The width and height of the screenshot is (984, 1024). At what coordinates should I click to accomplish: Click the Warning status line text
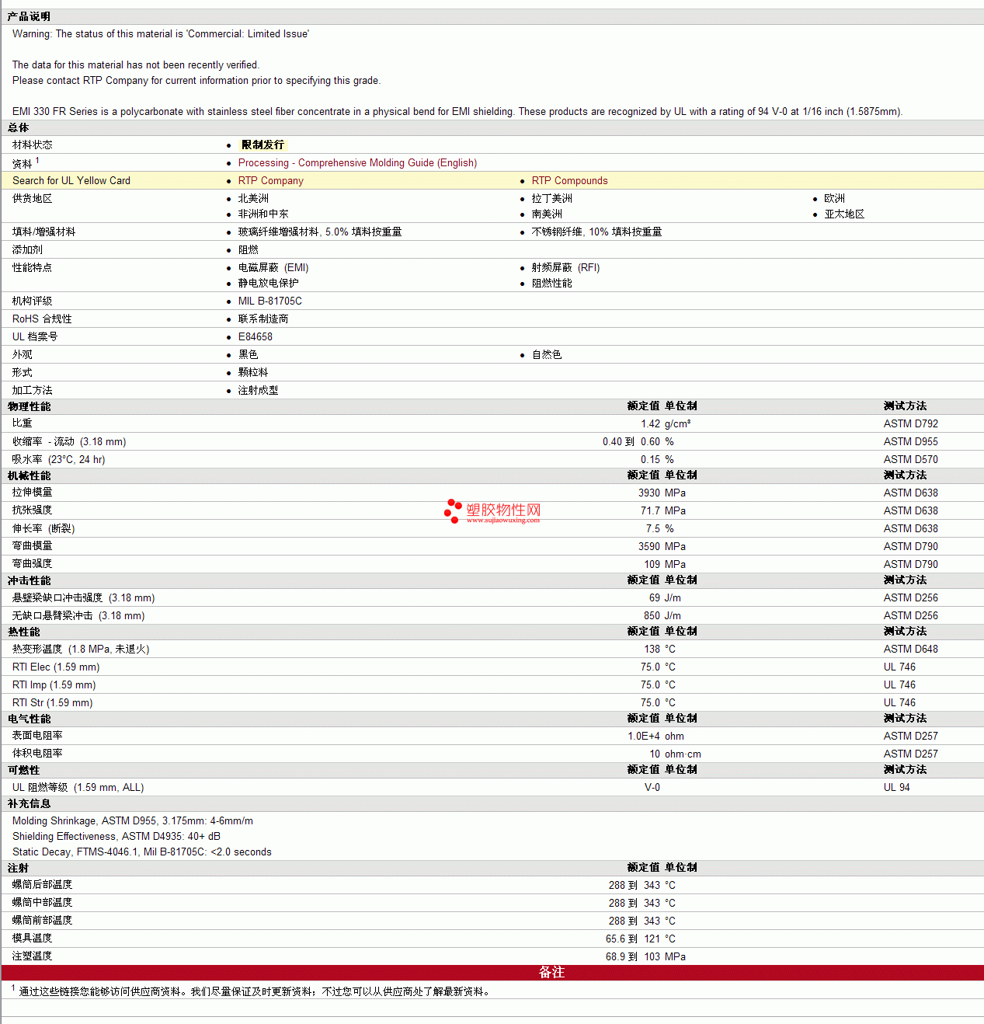point(161,33)
